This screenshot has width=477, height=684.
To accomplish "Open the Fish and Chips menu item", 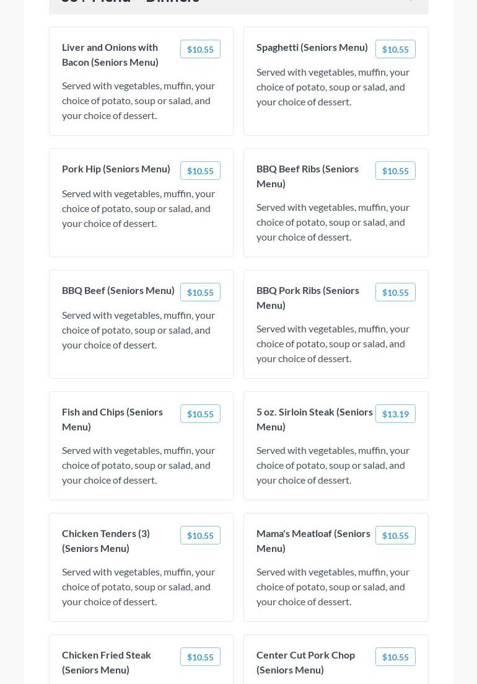I will (x=112, y=419).
